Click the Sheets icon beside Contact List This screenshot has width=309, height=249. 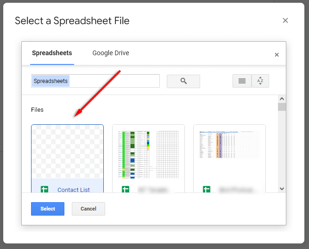pos(44,190)
